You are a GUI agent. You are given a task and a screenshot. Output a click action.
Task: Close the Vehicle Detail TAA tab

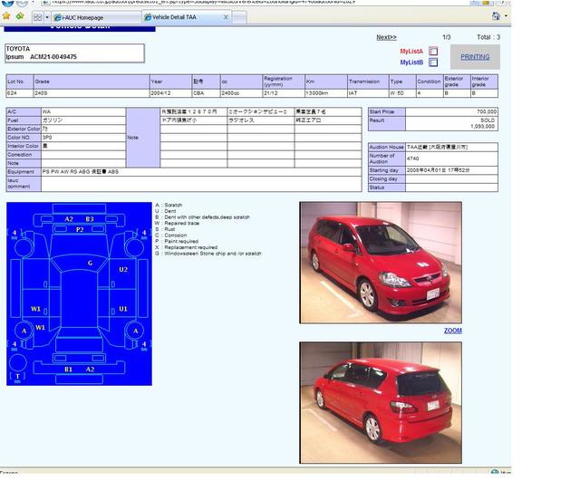coord(226,17)
